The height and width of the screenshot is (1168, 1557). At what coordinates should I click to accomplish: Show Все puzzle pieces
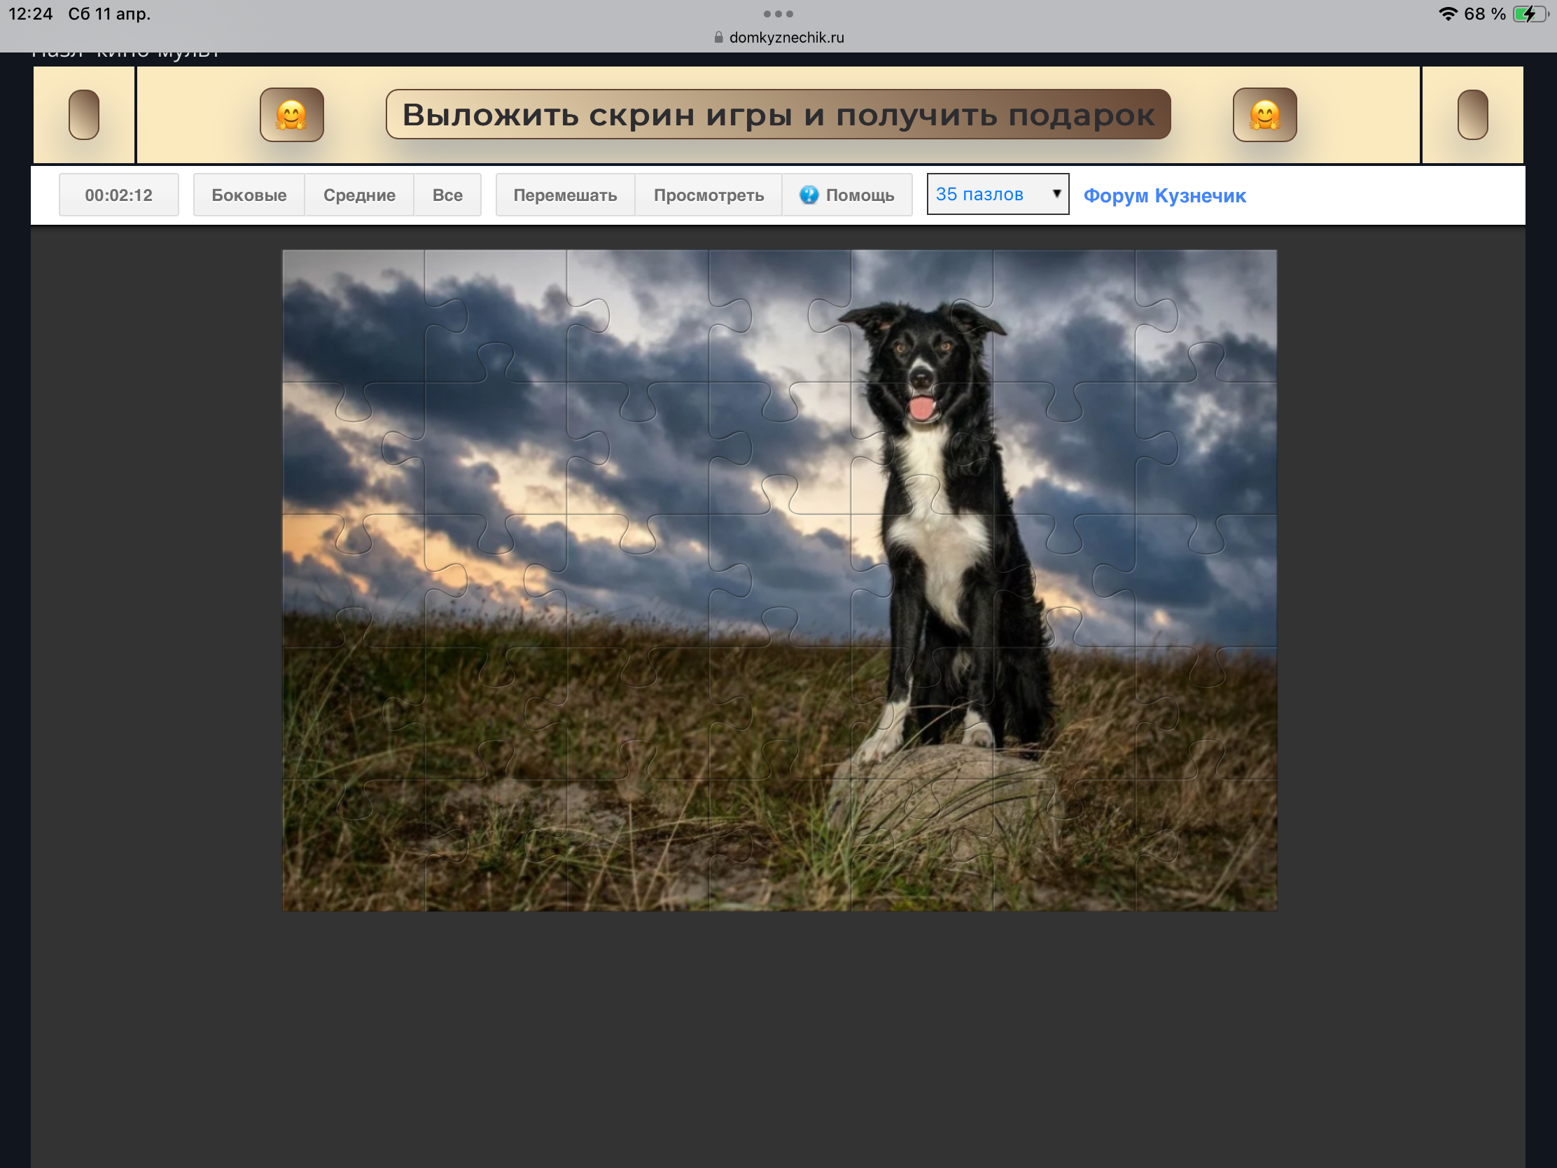pos(447,195)
